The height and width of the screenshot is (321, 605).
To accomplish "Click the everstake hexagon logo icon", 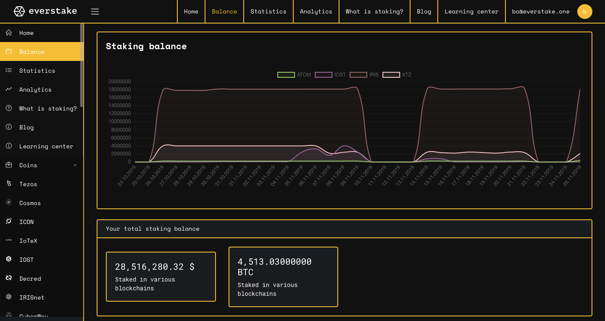I will point(19,11).
